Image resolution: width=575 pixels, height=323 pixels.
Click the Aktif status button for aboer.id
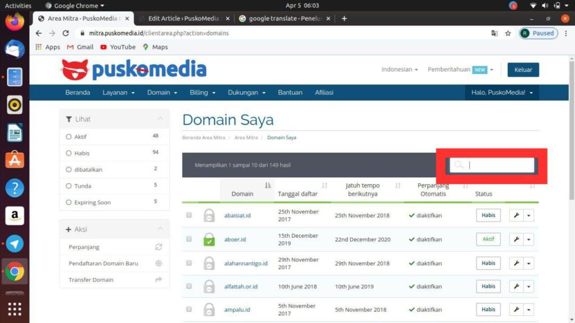[488, 239]
